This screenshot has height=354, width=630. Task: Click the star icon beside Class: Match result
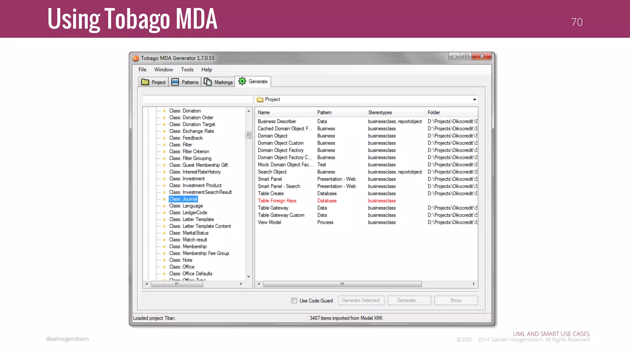(164, 240)
